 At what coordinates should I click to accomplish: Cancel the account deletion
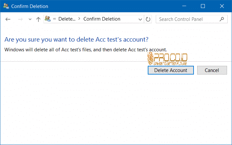(x=212, y=70)
